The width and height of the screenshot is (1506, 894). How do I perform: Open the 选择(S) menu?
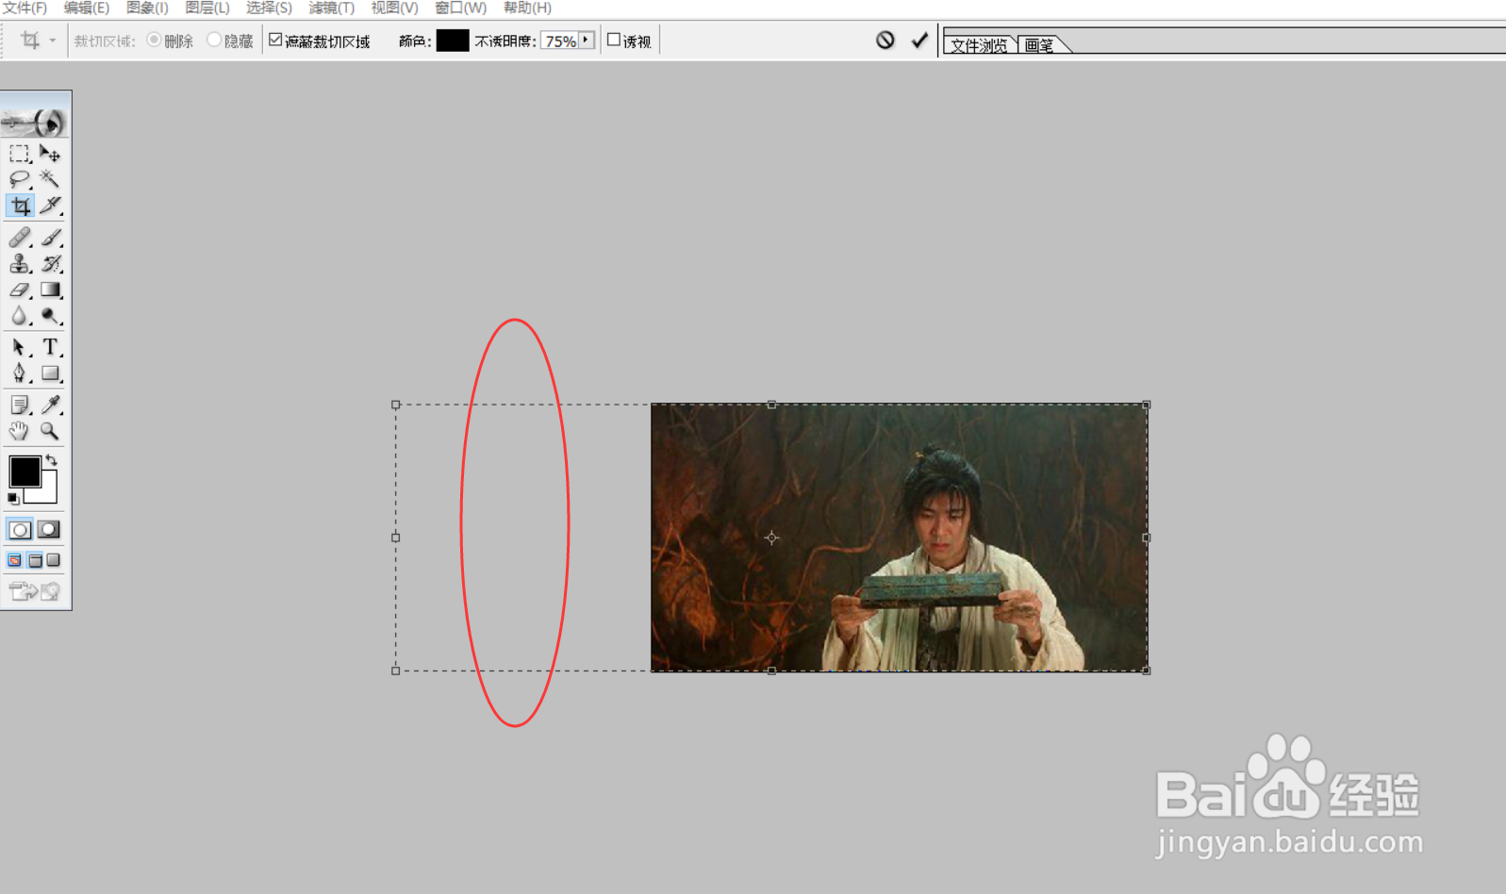269,8
